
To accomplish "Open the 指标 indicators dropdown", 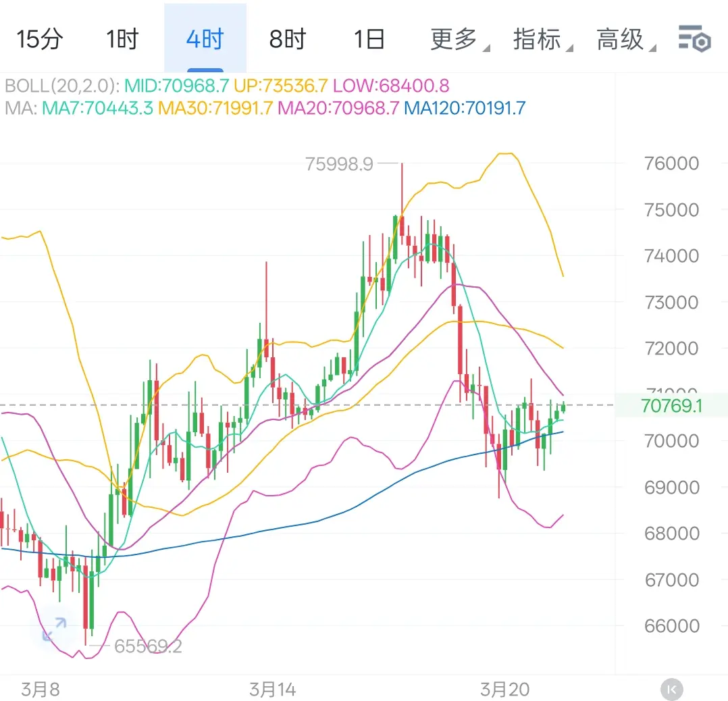I will tap(542, 39).
